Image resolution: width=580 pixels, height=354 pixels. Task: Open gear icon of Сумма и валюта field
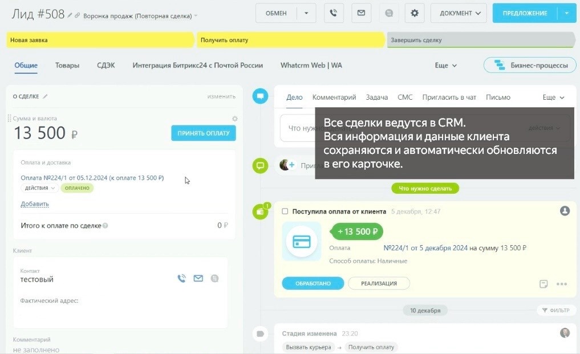pos(235,119)
